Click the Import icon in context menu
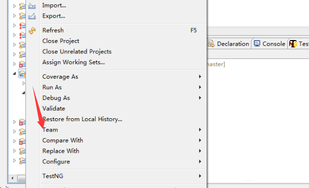The height and width of the screenshot is (188, 309). pos(32,6)
